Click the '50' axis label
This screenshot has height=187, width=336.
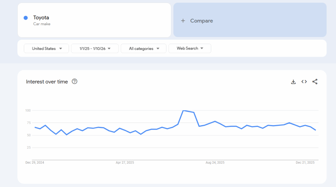(x=29, y=135)
